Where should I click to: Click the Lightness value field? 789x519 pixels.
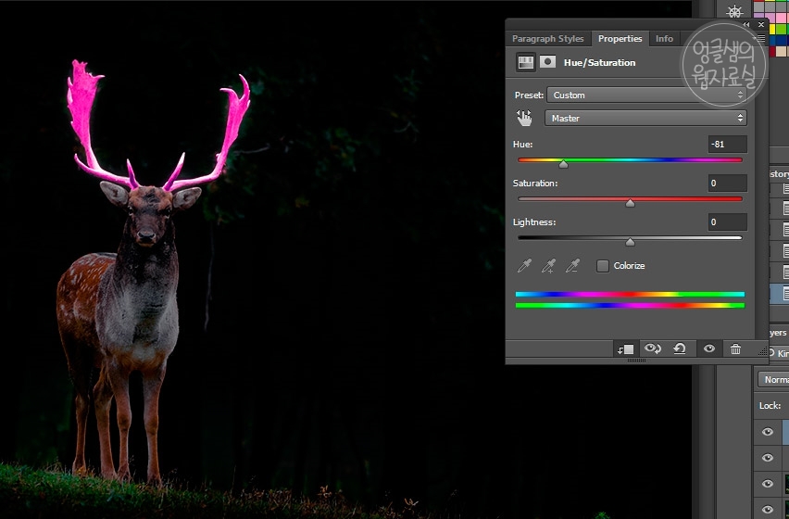pyautogui.click(x=727, y=222)
